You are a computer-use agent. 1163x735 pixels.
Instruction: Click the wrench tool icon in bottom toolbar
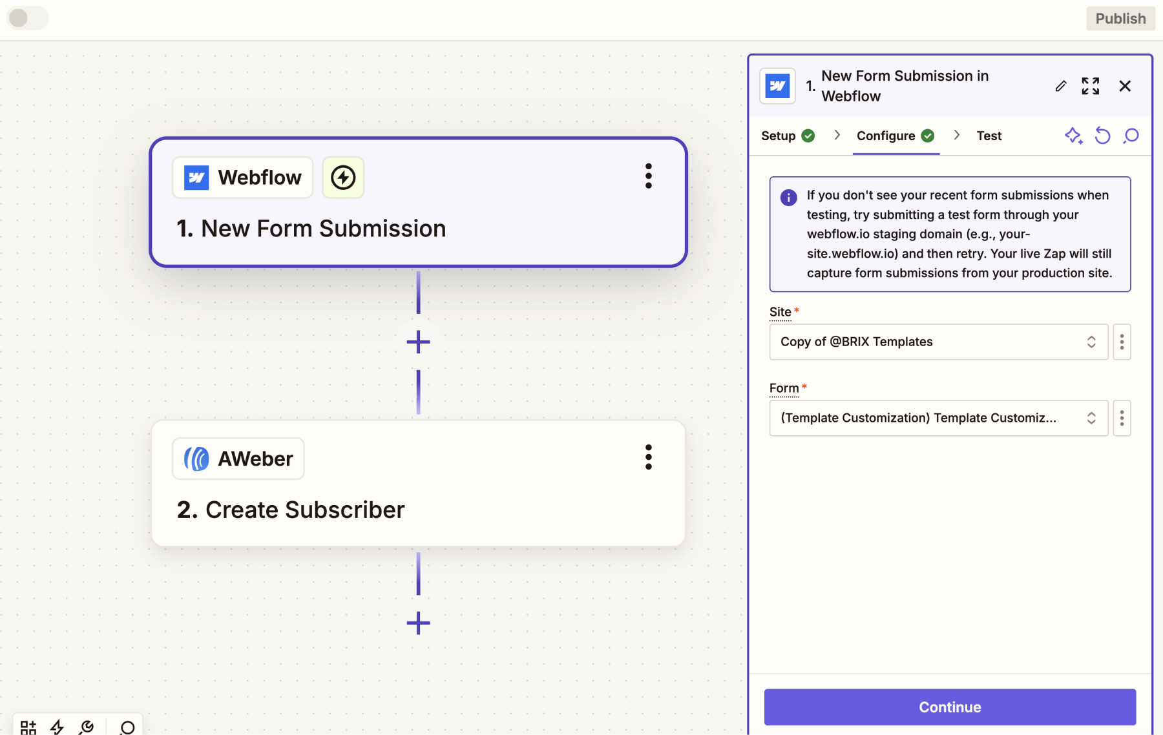tap(86, 728)
